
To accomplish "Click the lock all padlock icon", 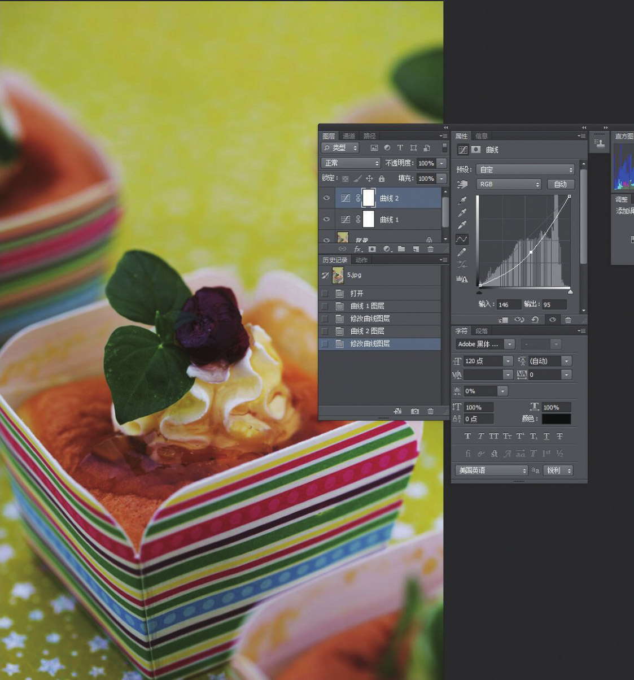I will click(x=382, y=178).
